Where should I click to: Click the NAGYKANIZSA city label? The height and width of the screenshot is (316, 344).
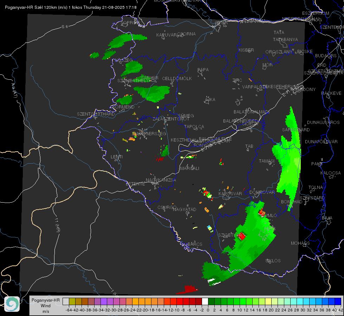click(161, 180)
